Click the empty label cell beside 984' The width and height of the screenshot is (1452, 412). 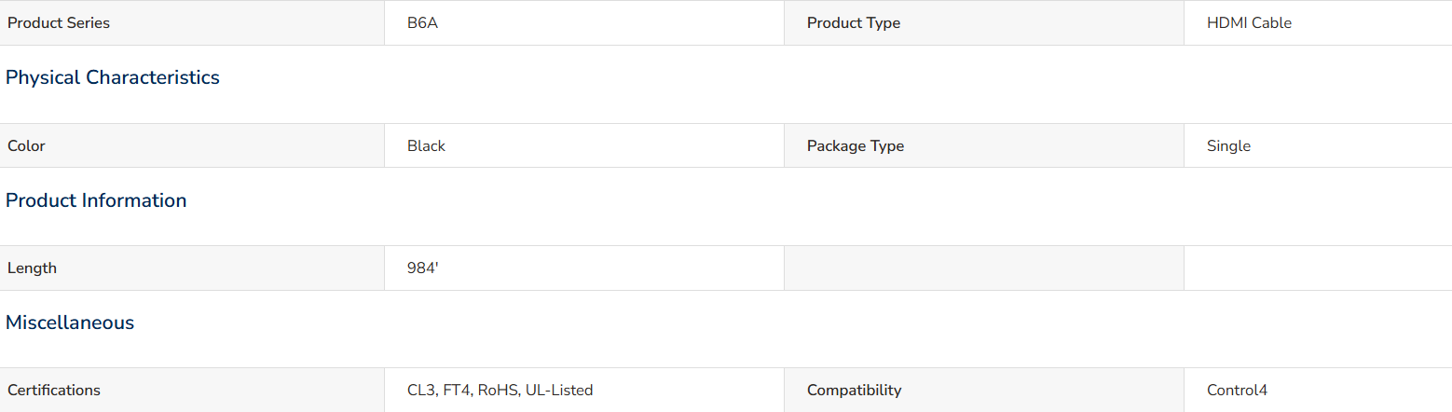(x=984, y=268)
